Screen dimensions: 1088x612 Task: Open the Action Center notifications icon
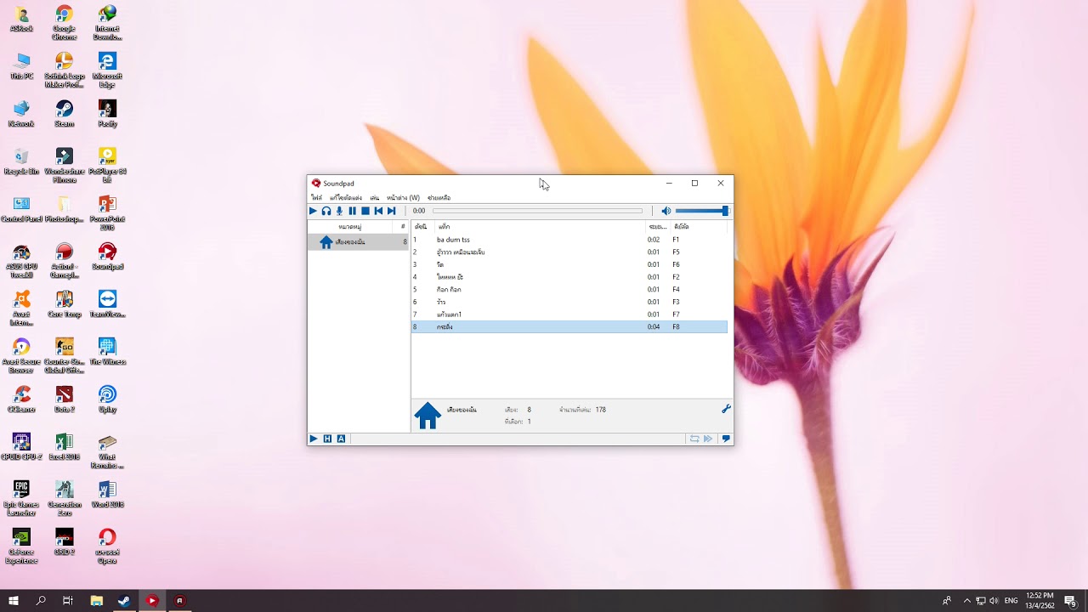point(1071,600)
